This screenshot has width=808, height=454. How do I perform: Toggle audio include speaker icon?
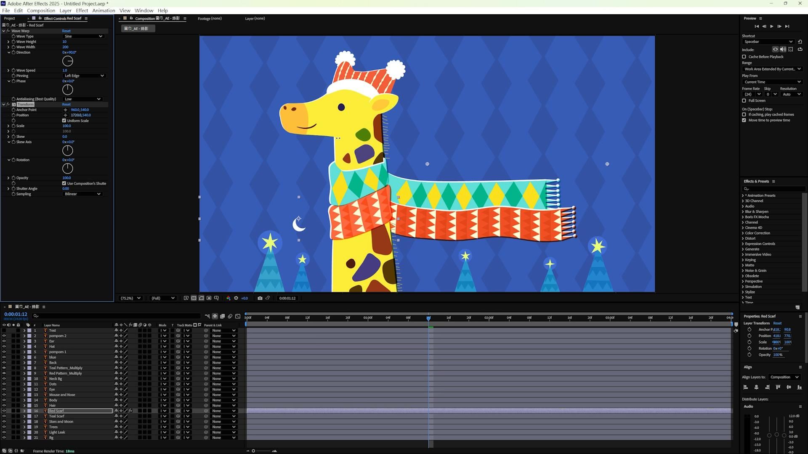tap(783, 50)
